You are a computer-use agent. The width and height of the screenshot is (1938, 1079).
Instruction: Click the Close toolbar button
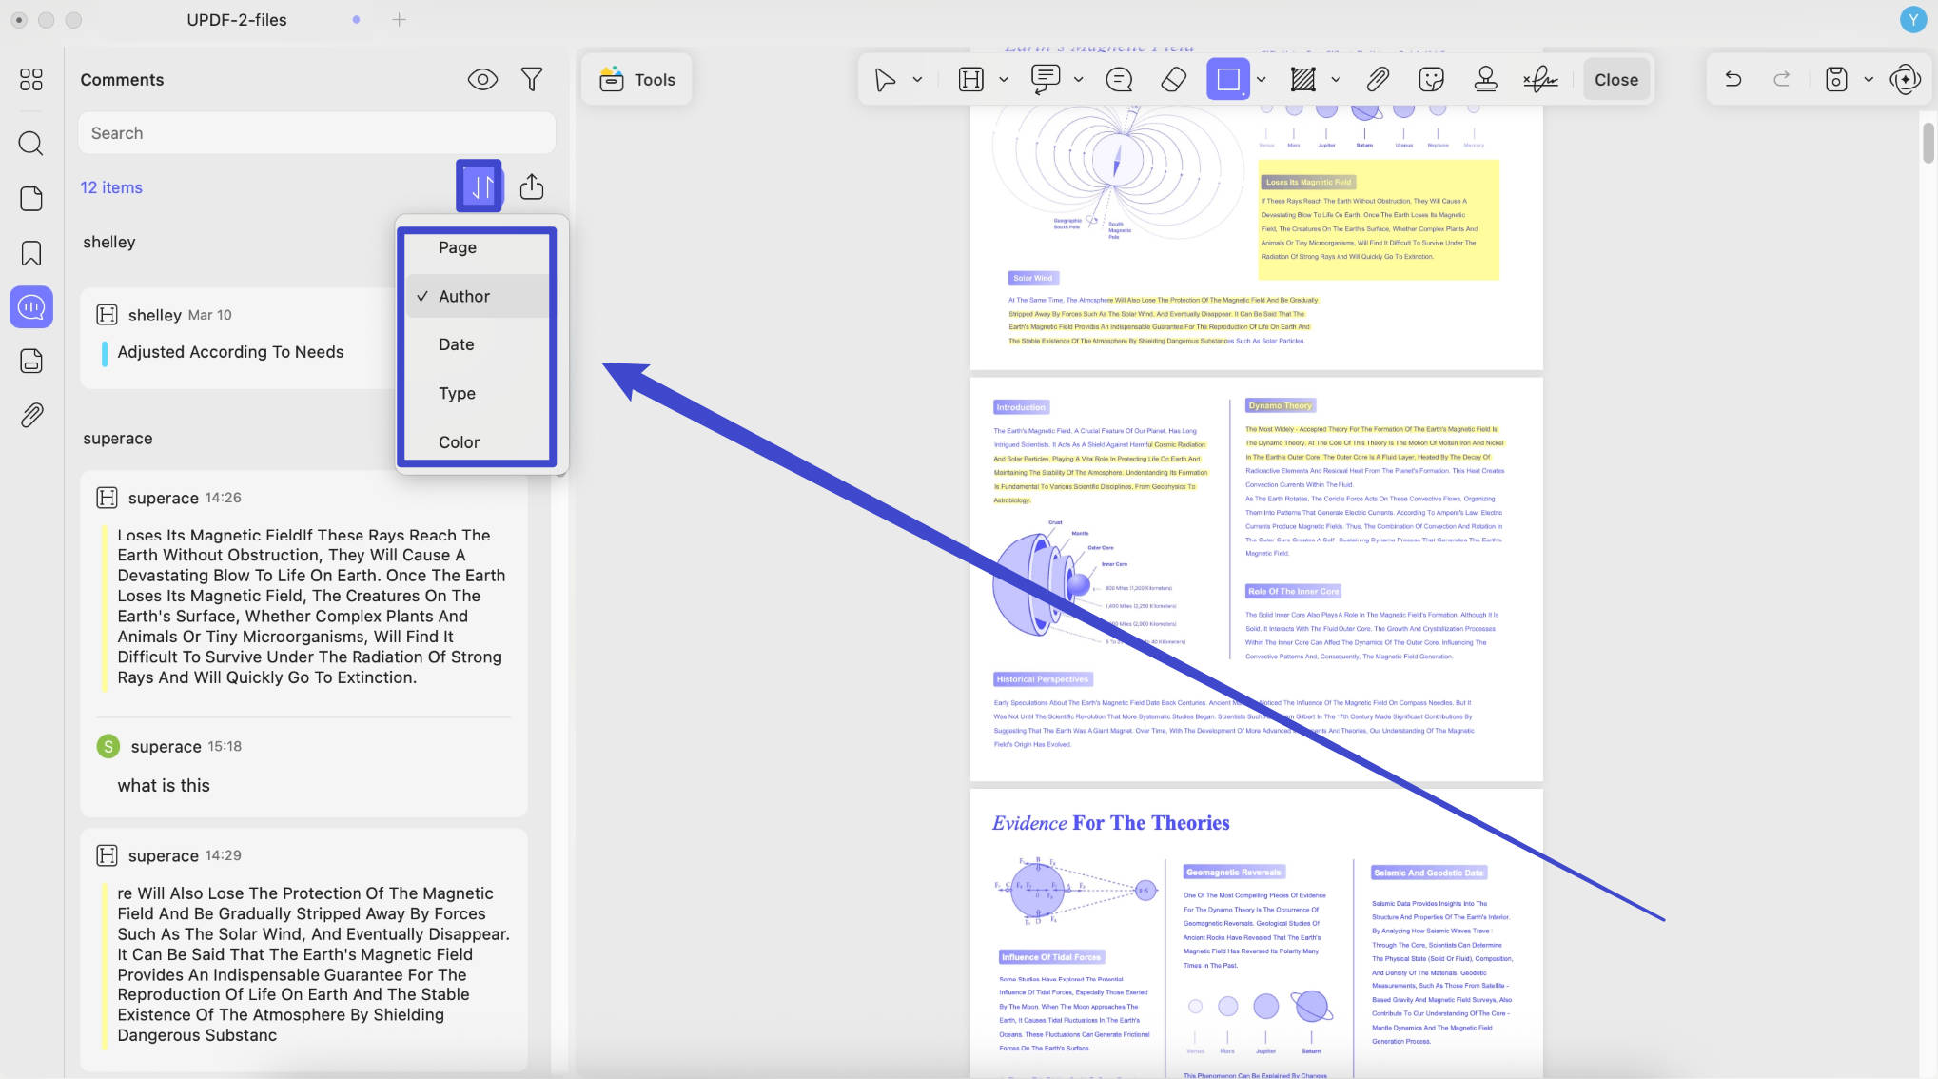tap(1616, 80)
